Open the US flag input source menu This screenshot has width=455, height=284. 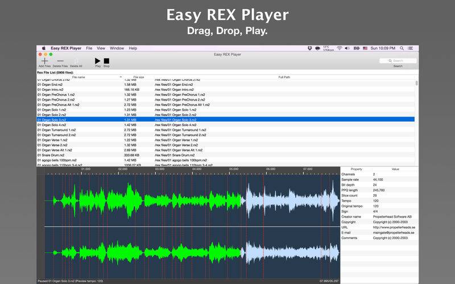point(365,48)
